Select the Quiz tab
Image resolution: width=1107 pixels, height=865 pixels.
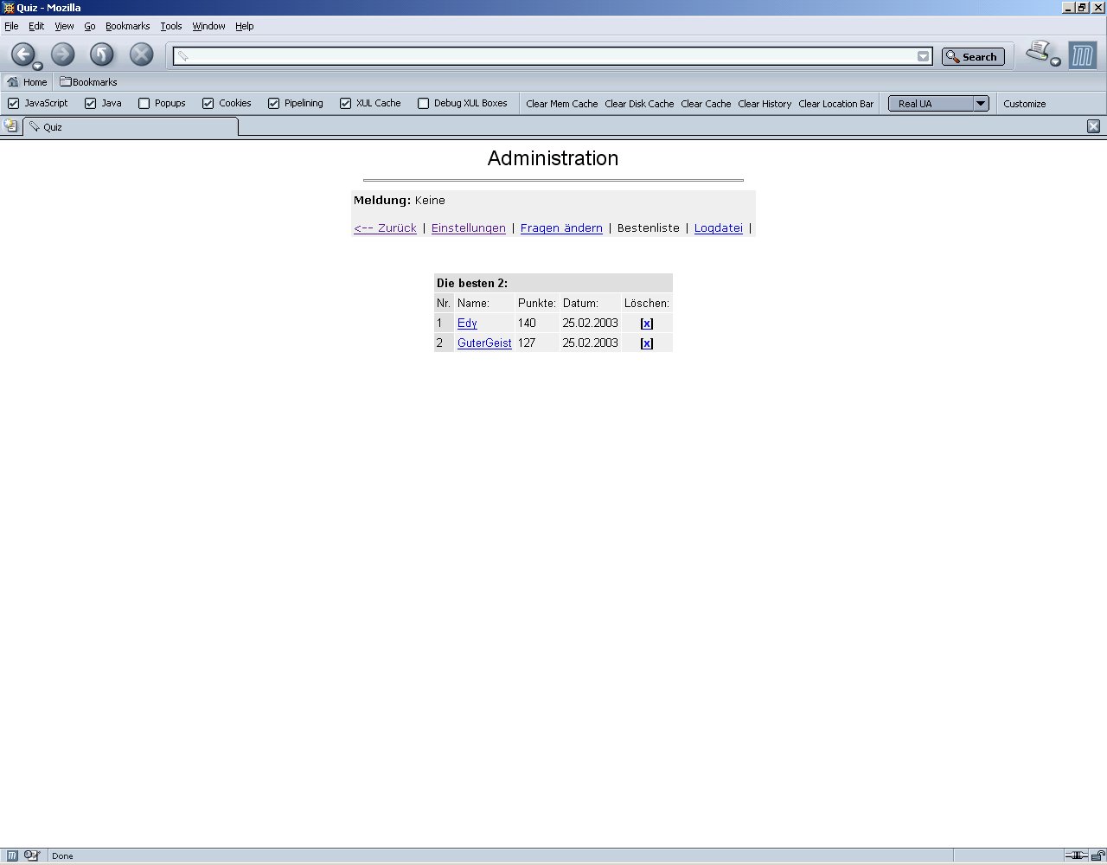(130, 126)
